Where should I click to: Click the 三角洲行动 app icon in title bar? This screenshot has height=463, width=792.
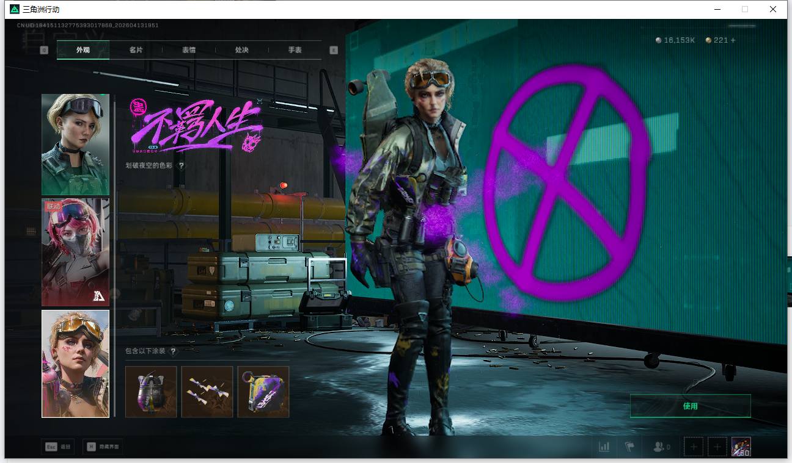click(15, 9)
